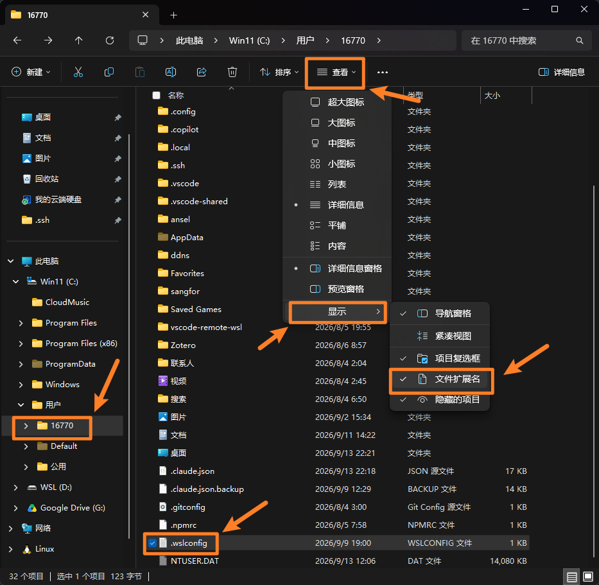Click Win11 (C:) in the address breadcrumb
Image resolution: width=599 pixels, height=585 pixels.
[250, 40]
